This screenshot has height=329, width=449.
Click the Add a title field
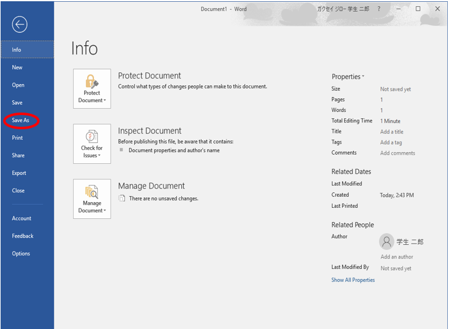[x=391, y=132]
